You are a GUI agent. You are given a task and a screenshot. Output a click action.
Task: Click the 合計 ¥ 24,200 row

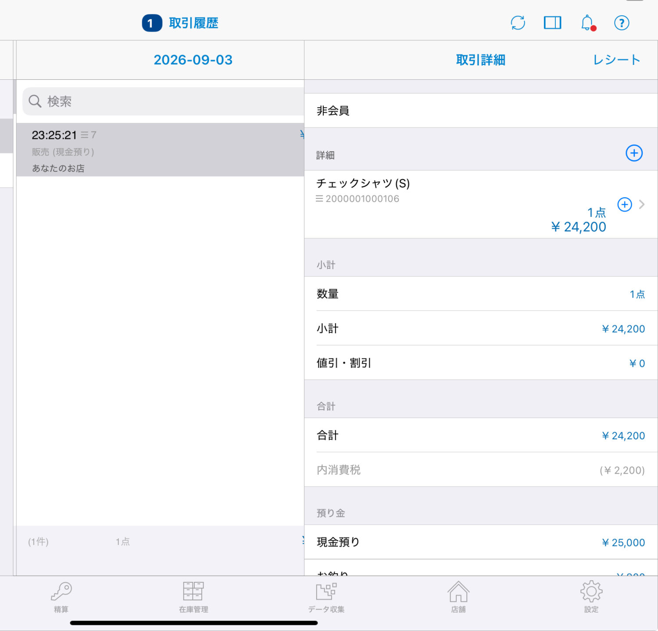tap(481, 435)
